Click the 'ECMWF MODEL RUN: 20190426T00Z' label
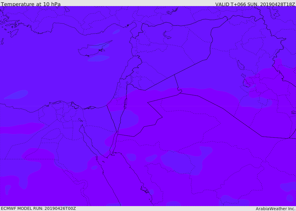The image size is (296, 211). [38, 208]
